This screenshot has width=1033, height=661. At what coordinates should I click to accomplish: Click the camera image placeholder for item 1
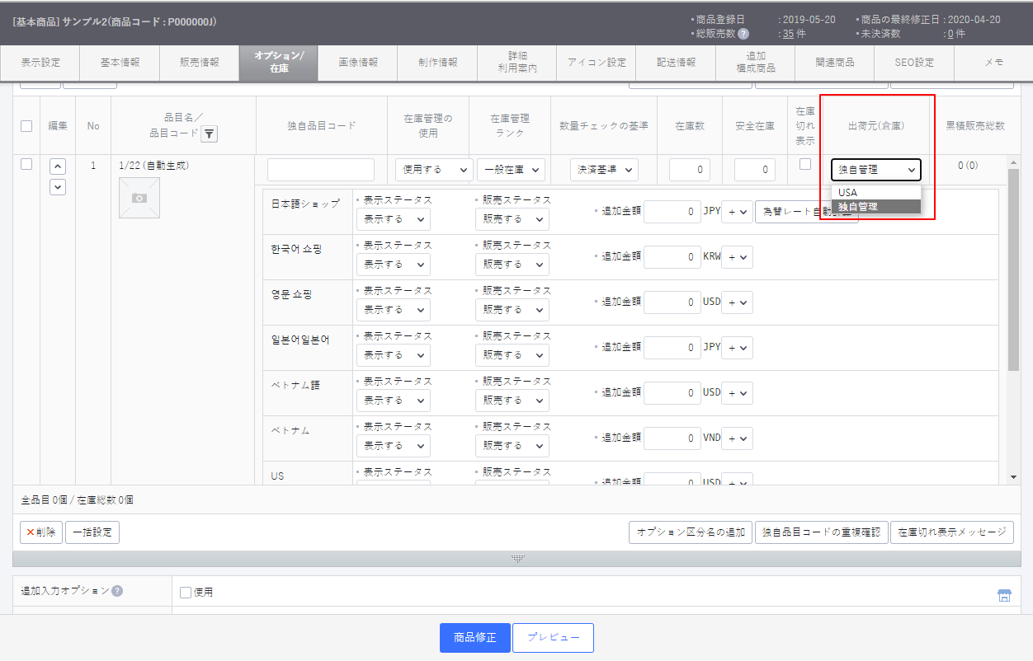139,198
